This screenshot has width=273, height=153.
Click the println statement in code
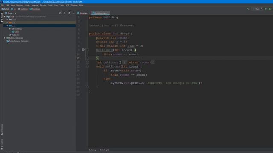coord(157,83)
